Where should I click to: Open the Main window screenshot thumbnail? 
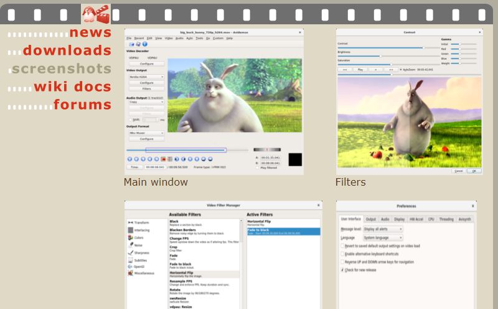(214, 102)
